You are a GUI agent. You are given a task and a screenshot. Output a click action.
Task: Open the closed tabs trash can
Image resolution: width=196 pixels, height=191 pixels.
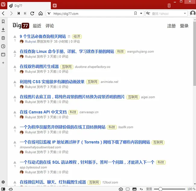(x=169, y=6)
